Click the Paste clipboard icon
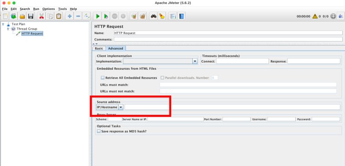Screen dimensions: 345x166 (59, 16)
